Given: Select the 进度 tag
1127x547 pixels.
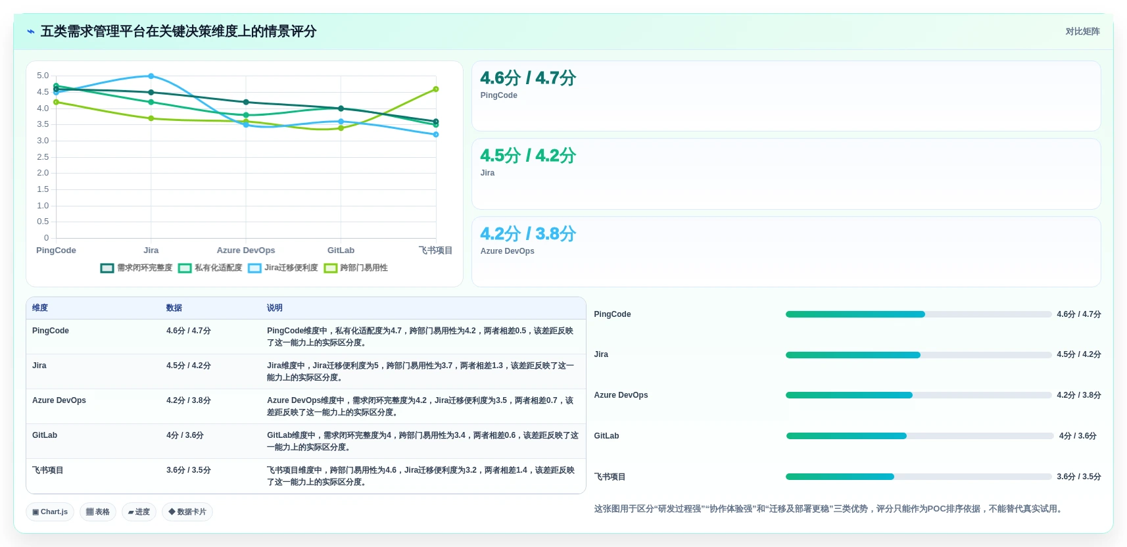Looking at the screenshot, I should tap(139, 511).
